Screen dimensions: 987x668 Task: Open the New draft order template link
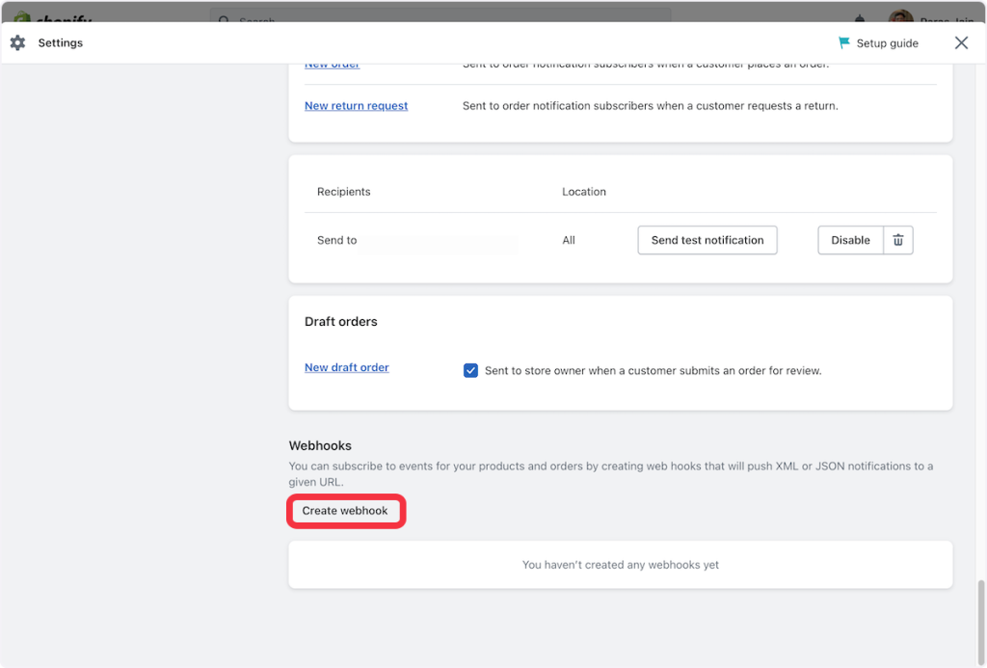(346, 367)
